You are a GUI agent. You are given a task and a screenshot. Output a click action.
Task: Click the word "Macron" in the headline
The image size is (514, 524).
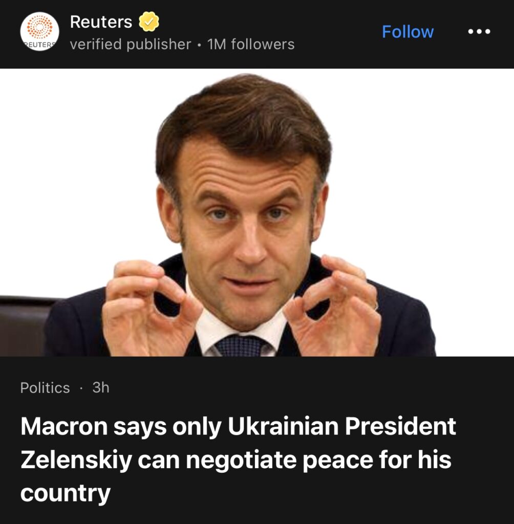[x=63, y=427]
